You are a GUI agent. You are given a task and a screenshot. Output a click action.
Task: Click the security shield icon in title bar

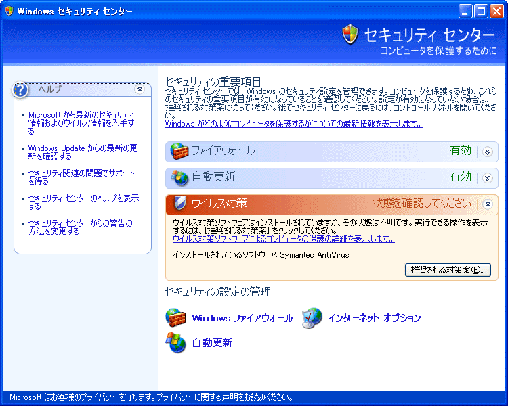[x=8, y=11]
